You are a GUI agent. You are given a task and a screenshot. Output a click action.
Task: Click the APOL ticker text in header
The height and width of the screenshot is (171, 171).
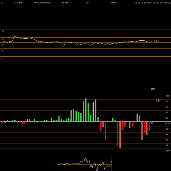tap(114, 3)
